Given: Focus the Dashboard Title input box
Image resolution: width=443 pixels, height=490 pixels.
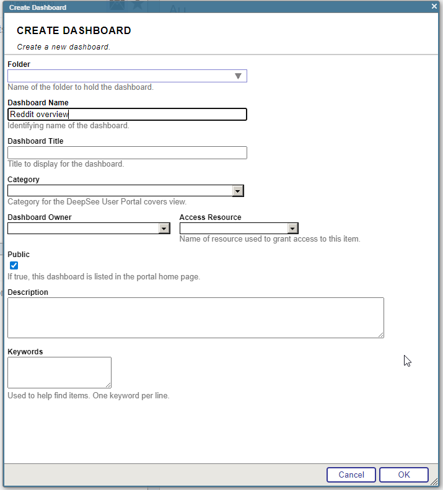Looking at the screenshot, I should (x=127, y=153).
